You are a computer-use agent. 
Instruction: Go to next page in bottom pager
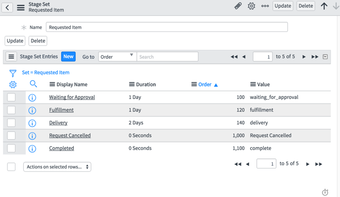click(307, 164)
